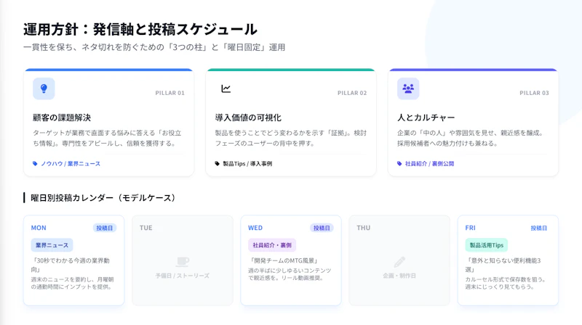Click the pencil icon in the THU card

(x=399, y=262)
